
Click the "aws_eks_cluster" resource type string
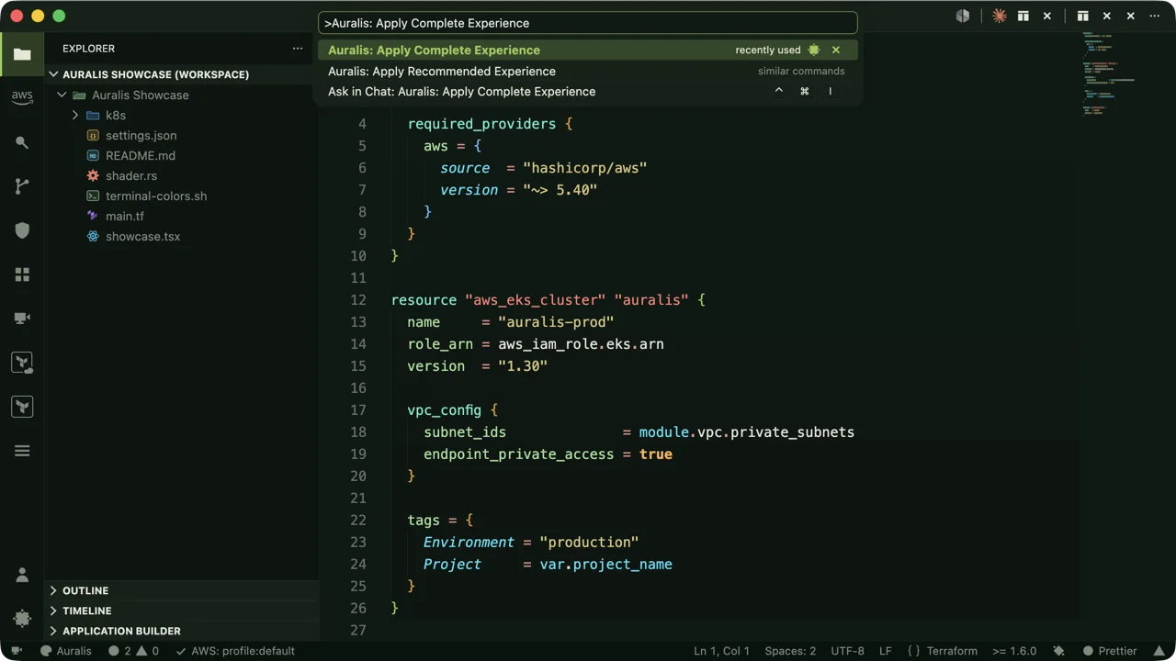[x=536, y=300]
